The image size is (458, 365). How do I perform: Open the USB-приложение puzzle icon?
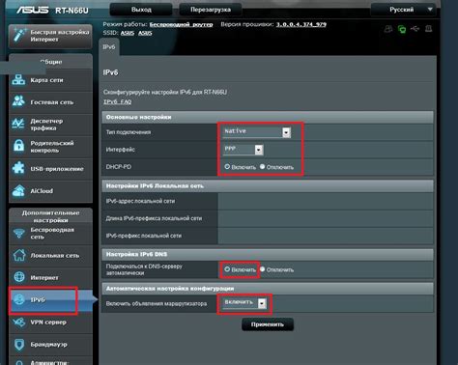point(18,168)
